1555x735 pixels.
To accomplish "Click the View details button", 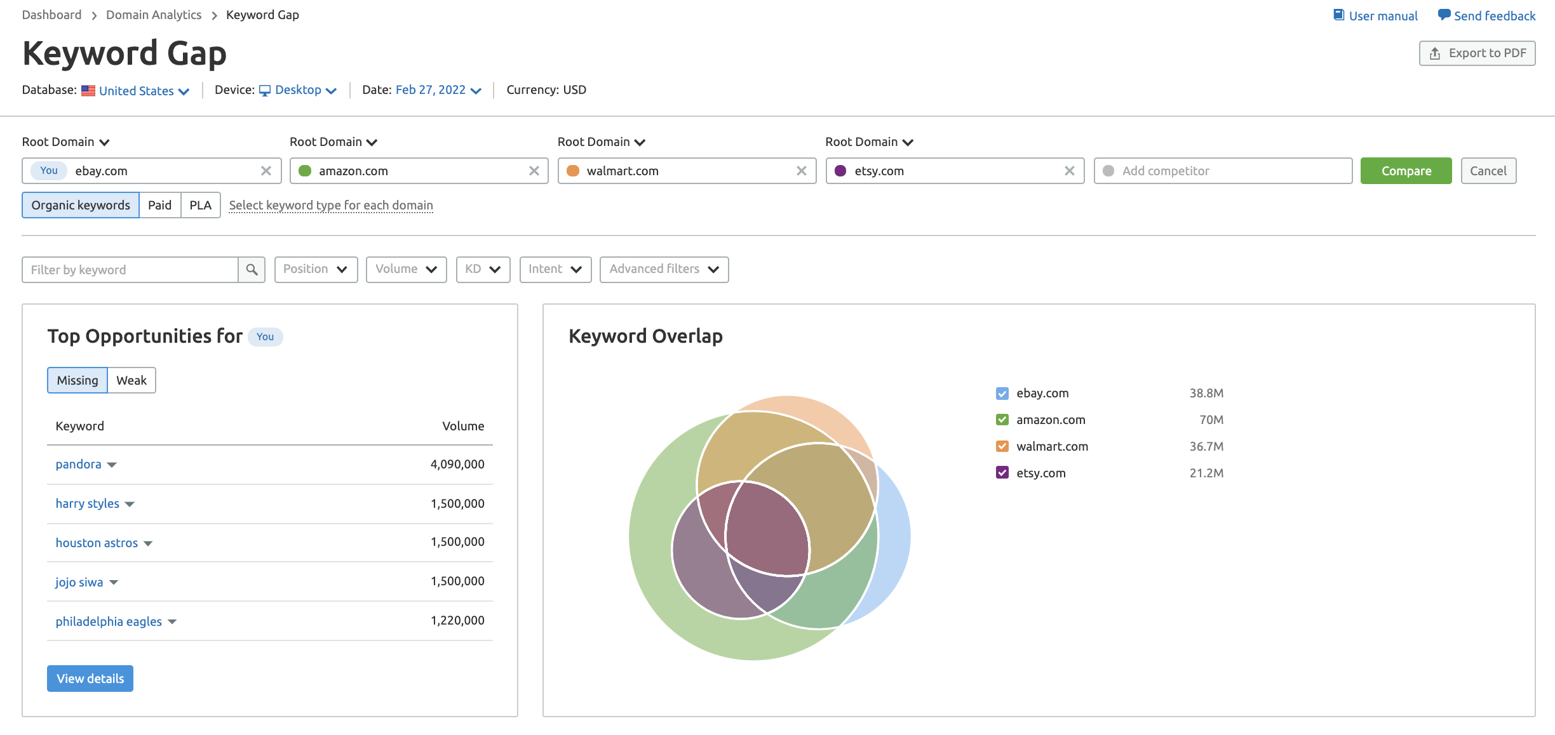I will tap(90, 679).
